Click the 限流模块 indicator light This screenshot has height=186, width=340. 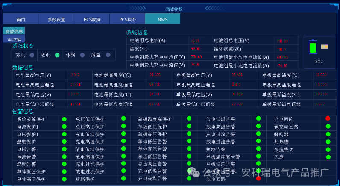pyautogui.click(x=328, y=149)
